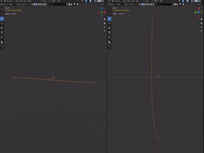The image size is (204, 153).
Task: Toggle gizmo display in right viewport
Action: [x=183, y=1]
